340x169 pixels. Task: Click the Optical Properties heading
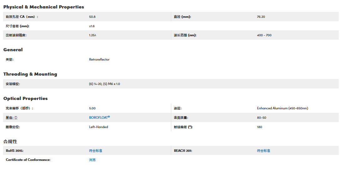click(x=25, y=98)
